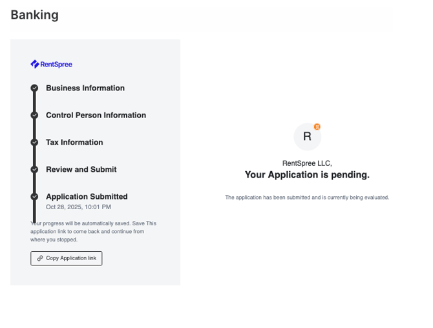Click the "Your Application is pending." heading

(x=307, y=174)
